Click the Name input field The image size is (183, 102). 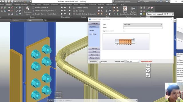point(143,27)
